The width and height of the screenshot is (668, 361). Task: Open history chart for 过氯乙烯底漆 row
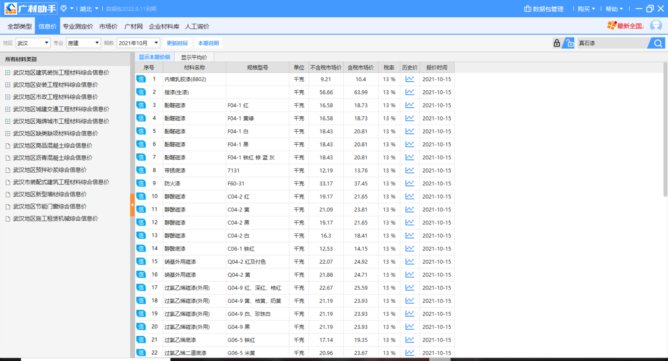[410, 340]
